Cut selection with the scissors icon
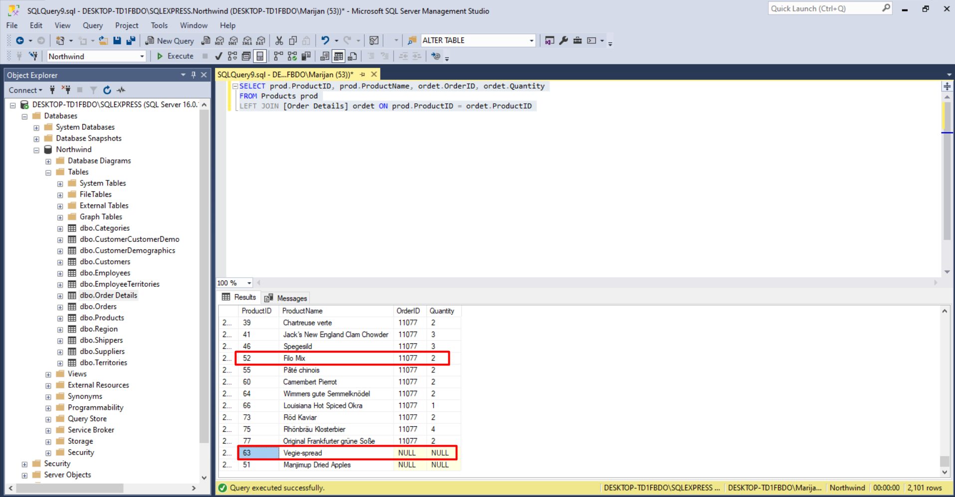 pyautogui.click(x=279, y=40)
